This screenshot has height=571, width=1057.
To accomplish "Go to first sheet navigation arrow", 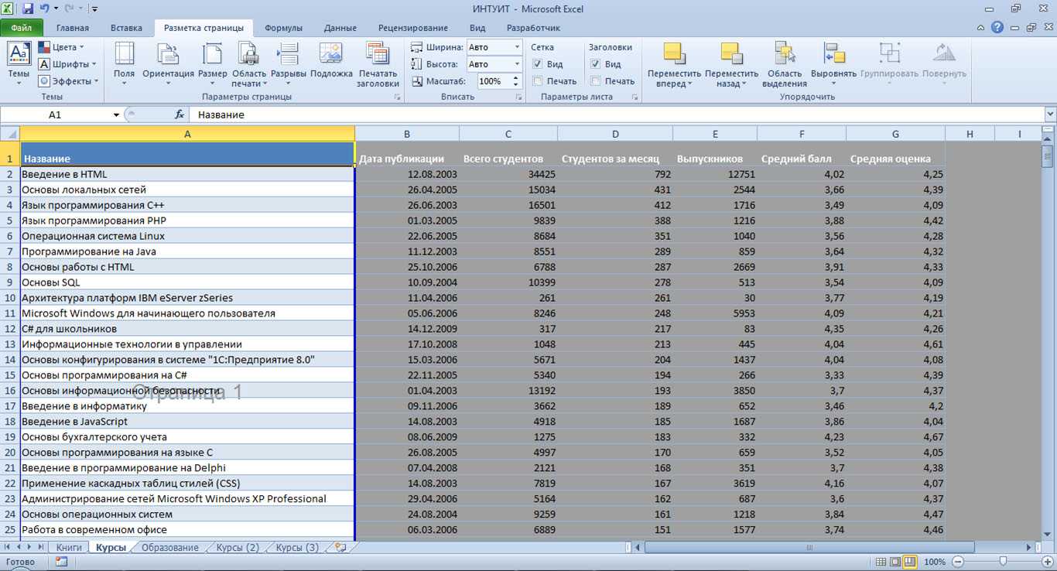I will click(x=9, y=547).
